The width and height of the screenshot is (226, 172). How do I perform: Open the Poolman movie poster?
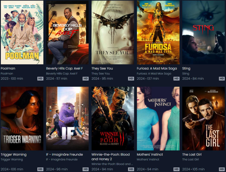[22, 32]
